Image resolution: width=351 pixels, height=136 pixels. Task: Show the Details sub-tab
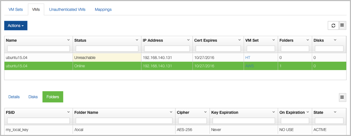tap(14, 97)
